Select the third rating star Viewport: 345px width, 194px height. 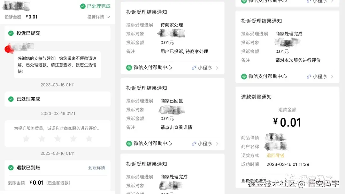[57, 138]
